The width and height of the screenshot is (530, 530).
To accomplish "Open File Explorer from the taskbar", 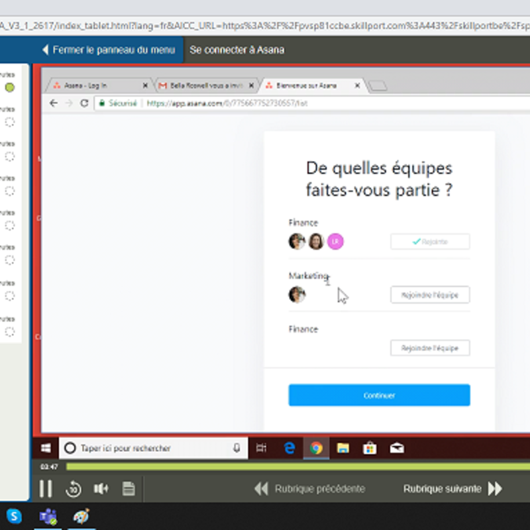I will tap(343, 449).
